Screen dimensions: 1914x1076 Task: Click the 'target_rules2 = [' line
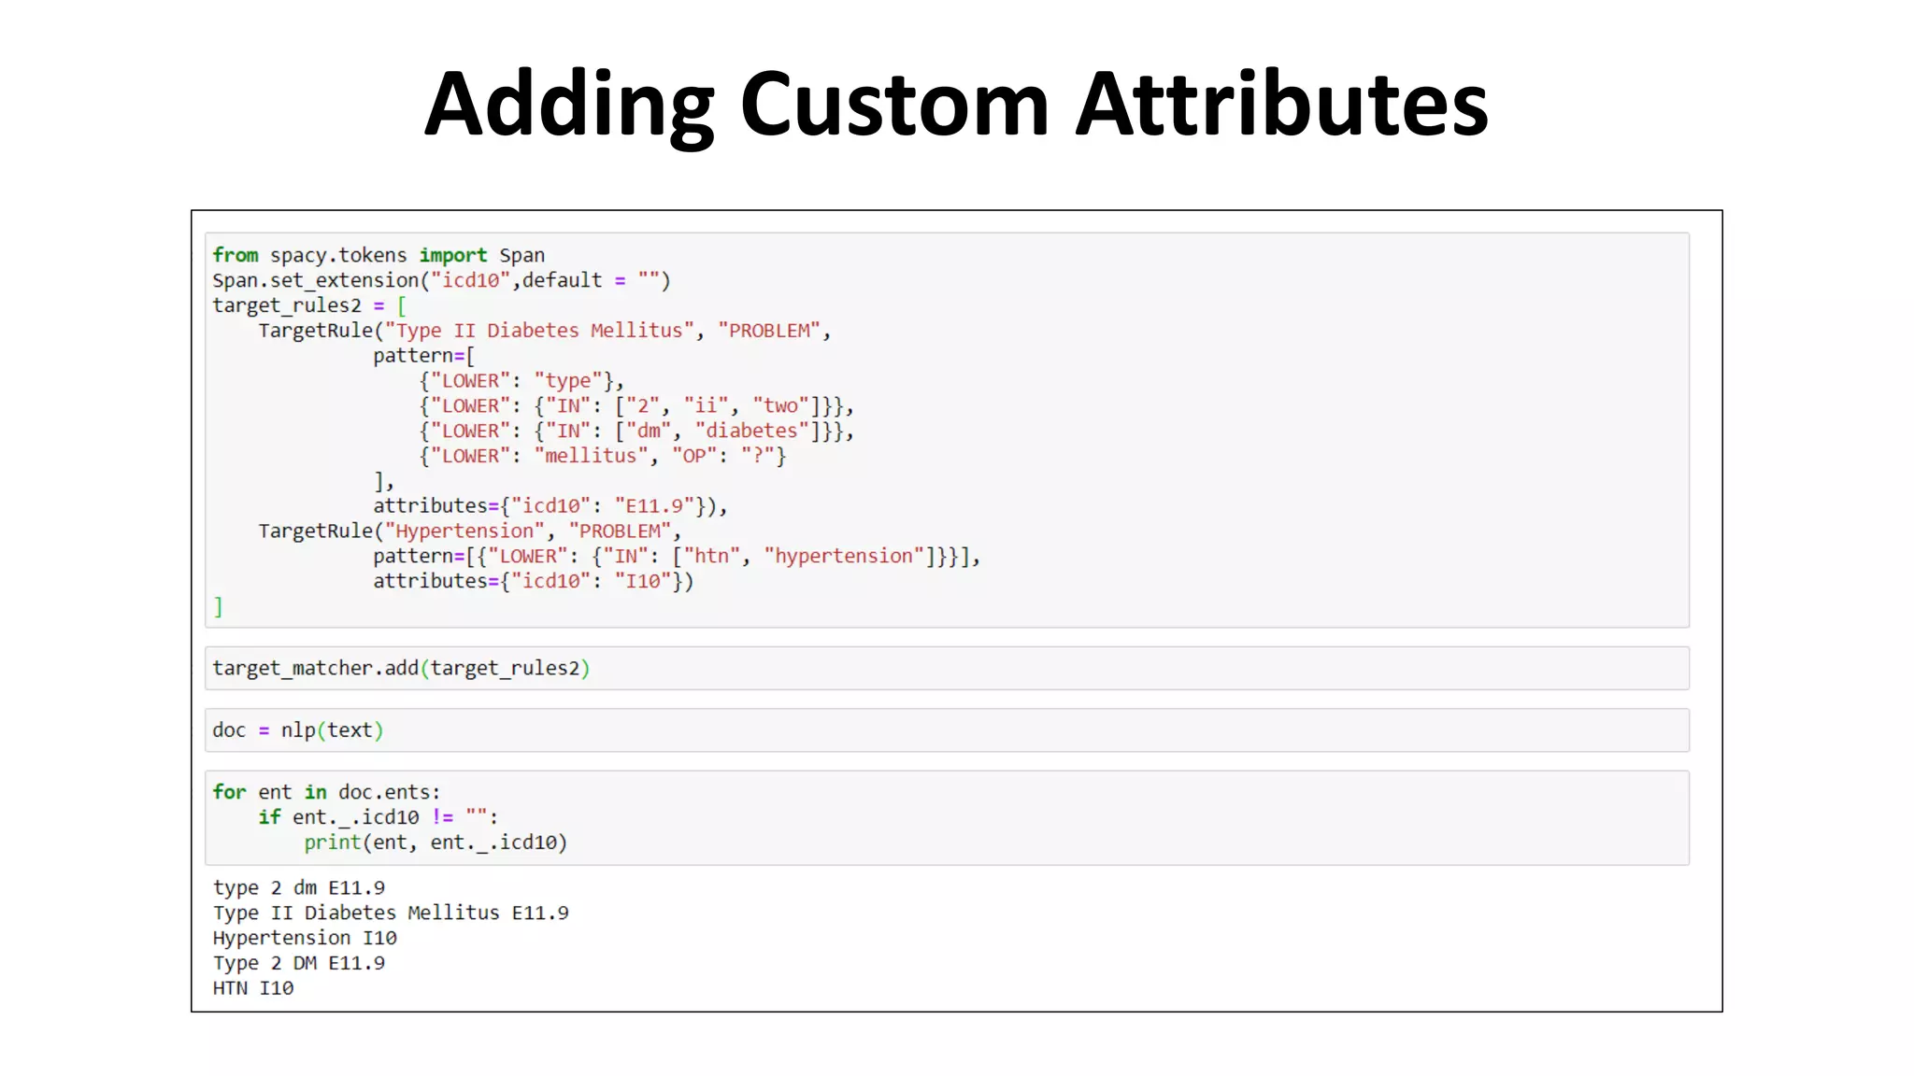coord(309,305)
